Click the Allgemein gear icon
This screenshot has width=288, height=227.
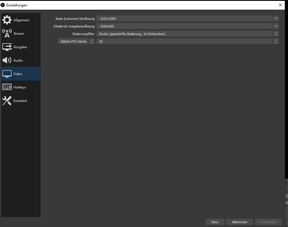point(7,20)
